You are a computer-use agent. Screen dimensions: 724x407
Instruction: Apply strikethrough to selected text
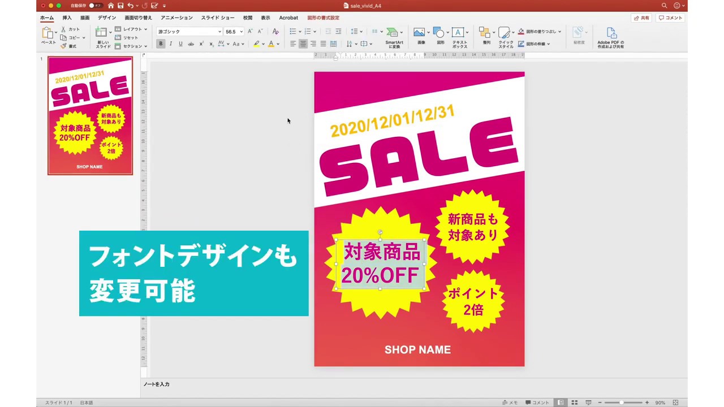click(191, 44)
